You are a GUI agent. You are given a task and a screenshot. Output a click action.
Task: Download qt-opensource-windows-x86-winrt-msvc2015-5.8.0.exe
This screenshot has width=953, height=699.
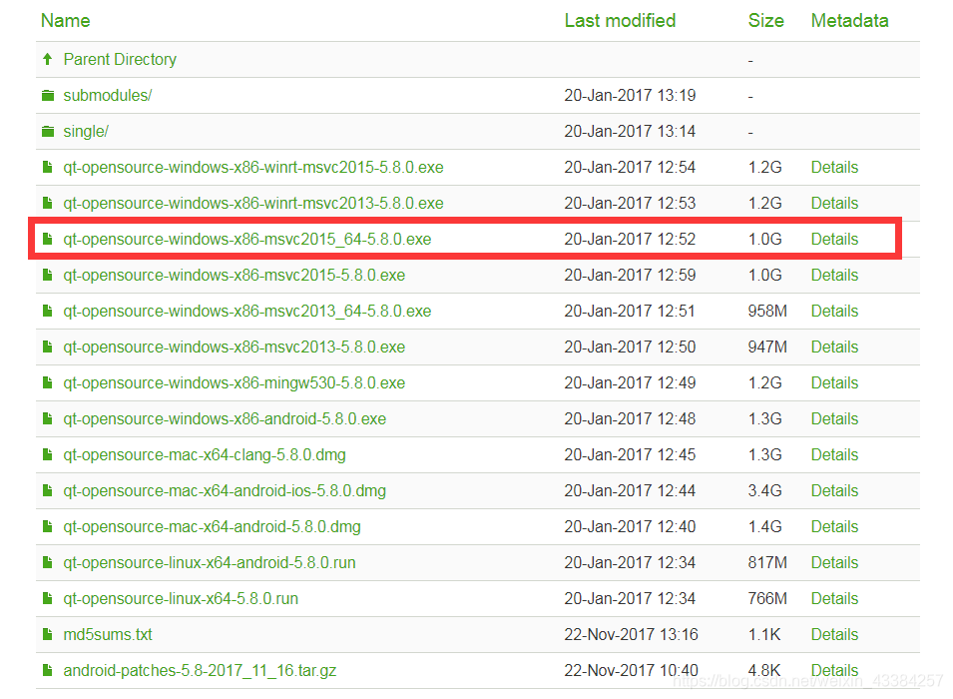pyautogui.click(x=253, y=168)
